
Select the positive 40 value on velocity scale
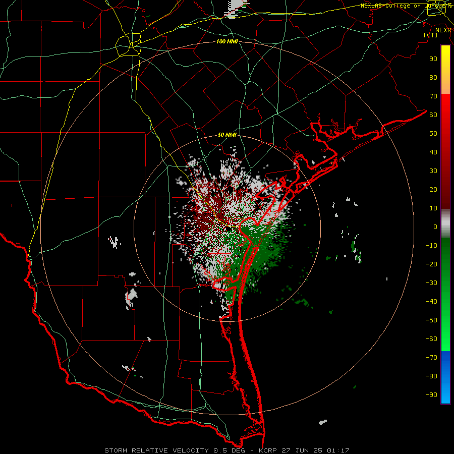tap(433, 152)
